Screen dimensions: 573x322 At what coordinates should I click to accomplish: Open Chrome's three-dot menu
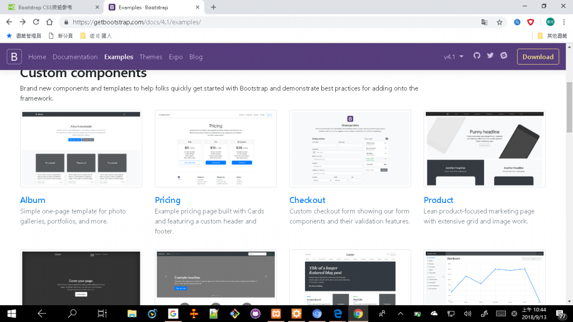coord(564,22)
